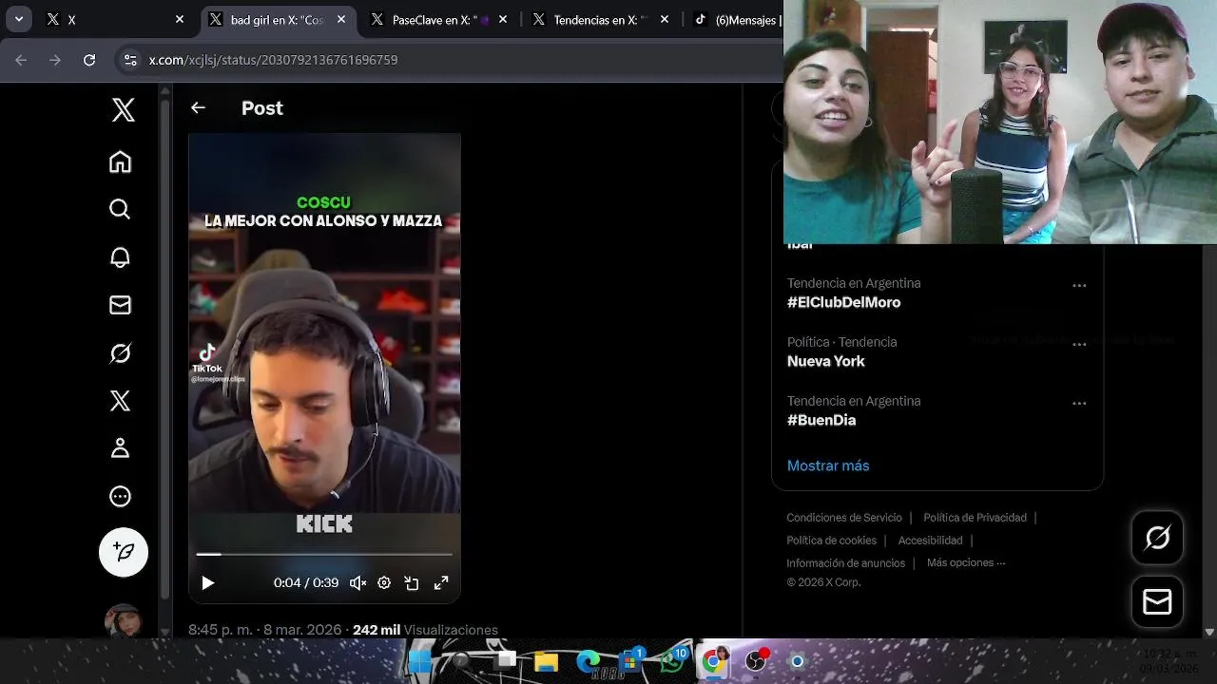The height and width of the screenshot is (684, 1217).
Task: Open options for #ElClubDelMoro trend
Action: pos(1079,285)
